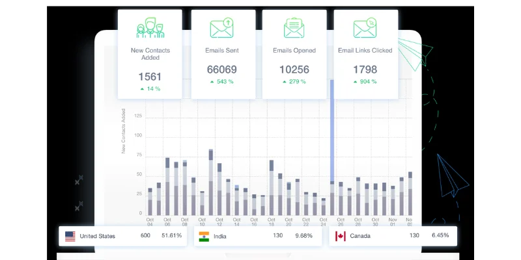Image resolution: width=521 pixels, height=260 pixels.
Task: Click the Emails Opened card title
Action: click(x=294, y=51)
